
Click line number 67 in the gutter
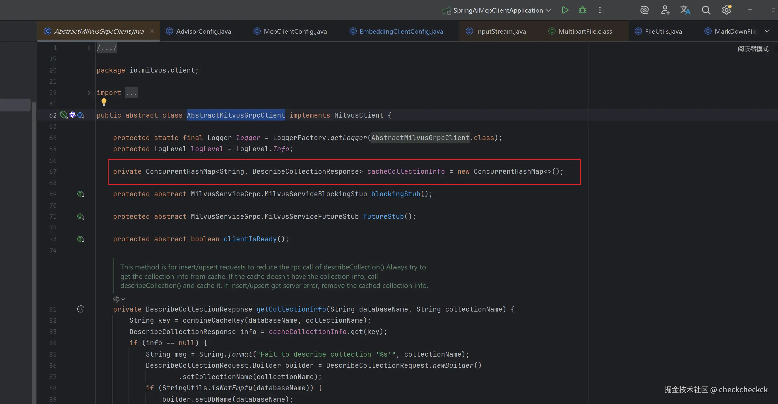tap(53, 171)
